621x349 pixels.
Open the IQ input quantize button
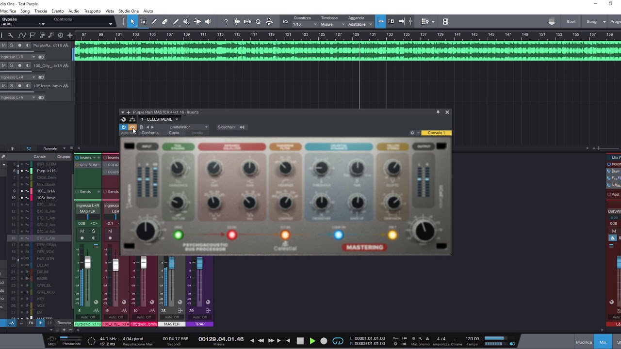click(285, 21)
